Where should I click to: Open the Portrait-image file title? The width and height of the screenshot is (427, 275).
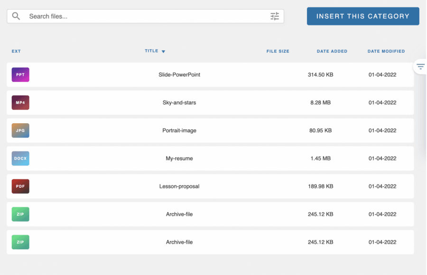pyautogui.click(x=179, y=130)
